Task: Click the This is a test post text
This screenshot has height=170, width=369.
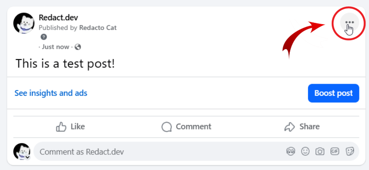Action: pos(65,63)
